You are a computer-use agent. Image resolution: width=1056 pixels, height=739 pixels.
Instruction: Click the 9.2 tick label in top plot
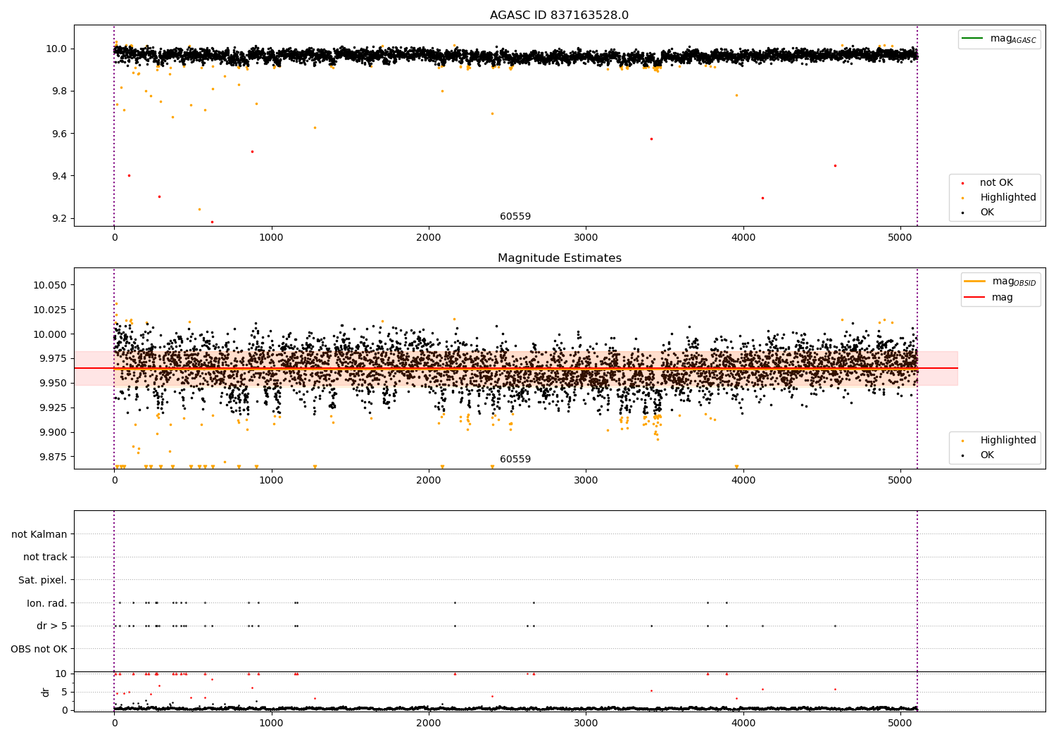pos(59,219)
